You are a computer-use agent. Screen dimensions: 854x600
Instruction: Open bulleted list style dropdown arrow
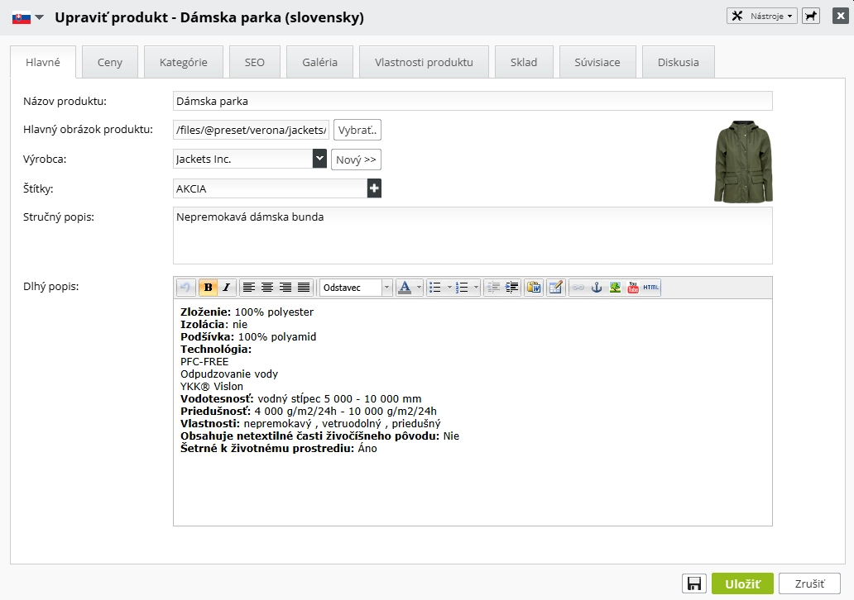(449, 288)
